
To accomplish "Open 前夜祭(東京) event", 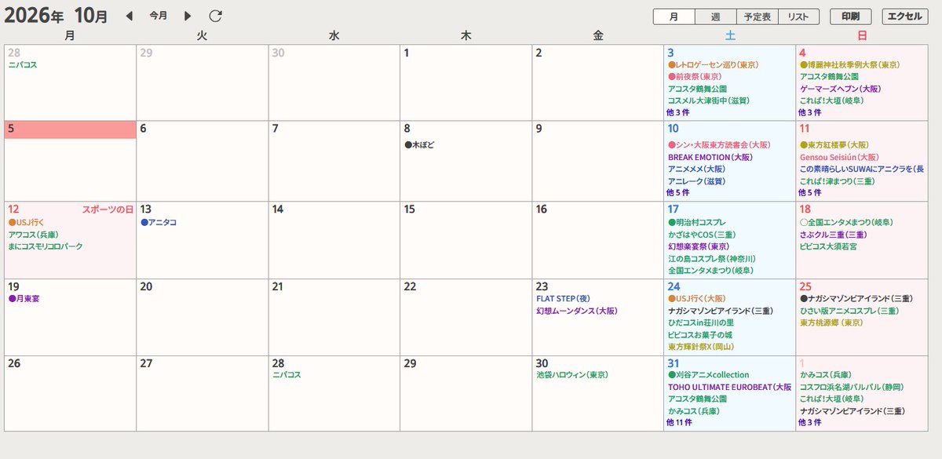I will coord(694,77).
